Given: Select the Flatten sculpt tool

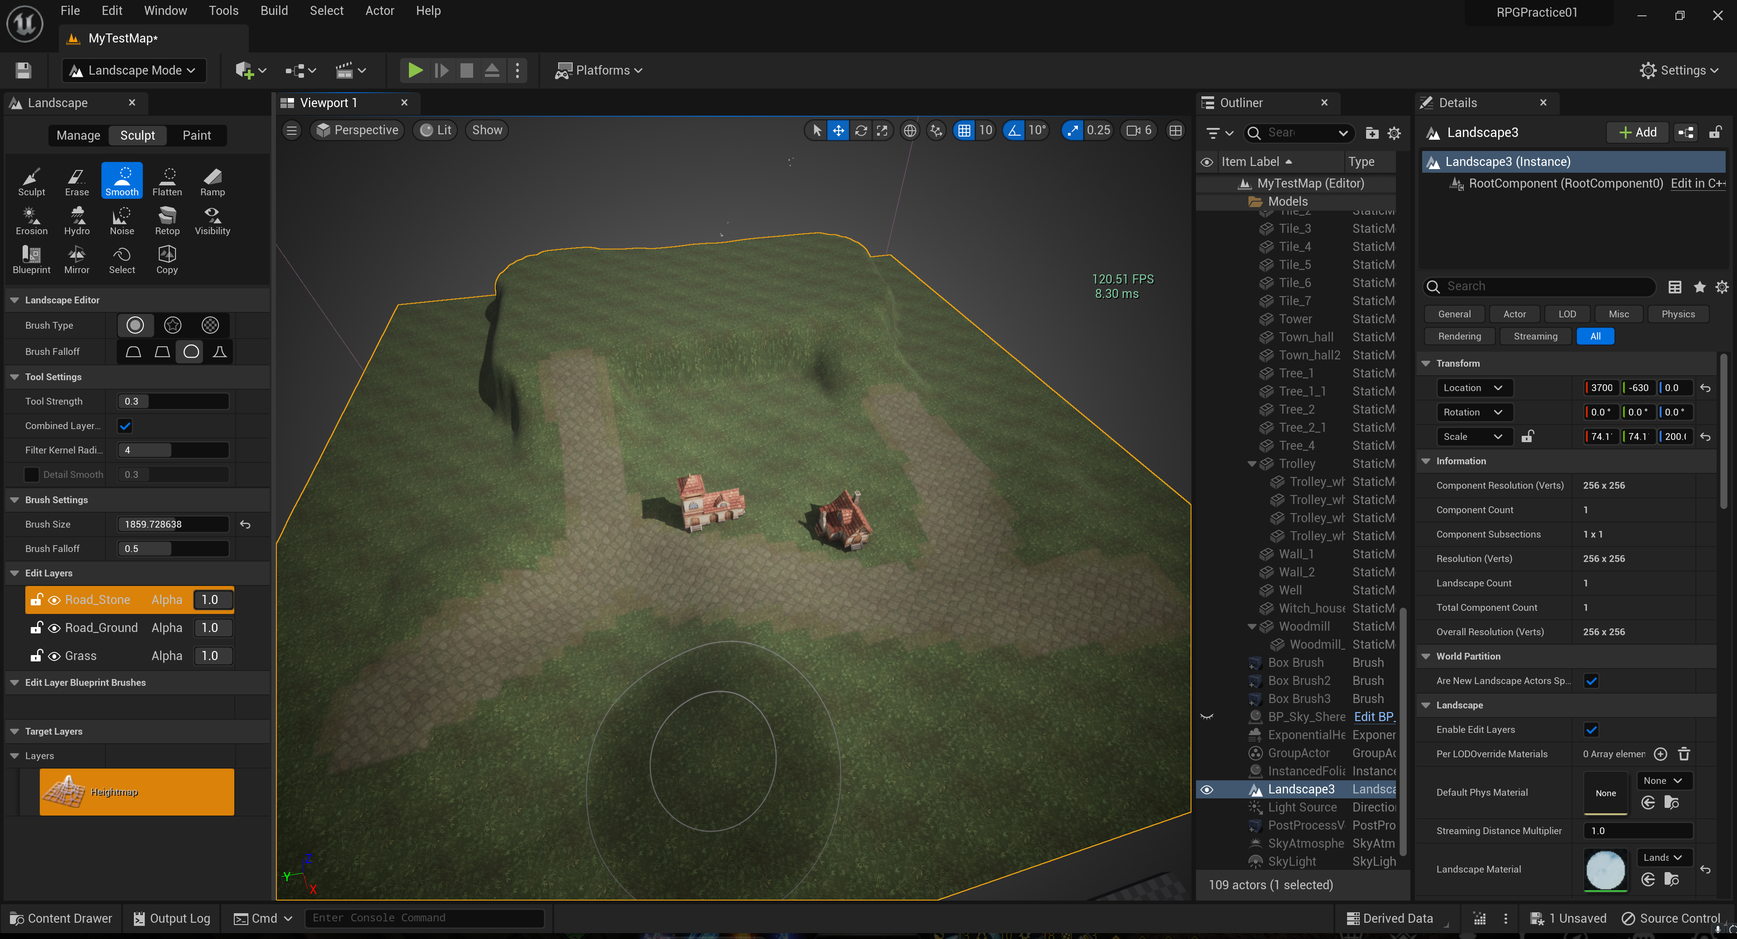Looking at the screenshot, I should coord(166,181).
